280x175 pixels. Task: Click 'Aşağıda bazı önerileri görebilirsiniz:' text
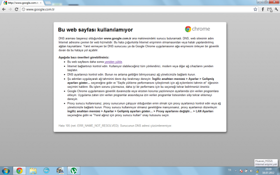point(84,57)
